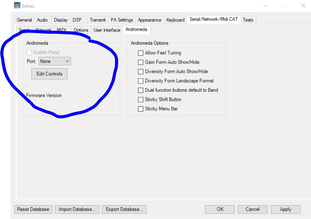Switch to the General tab

[24, 20]
